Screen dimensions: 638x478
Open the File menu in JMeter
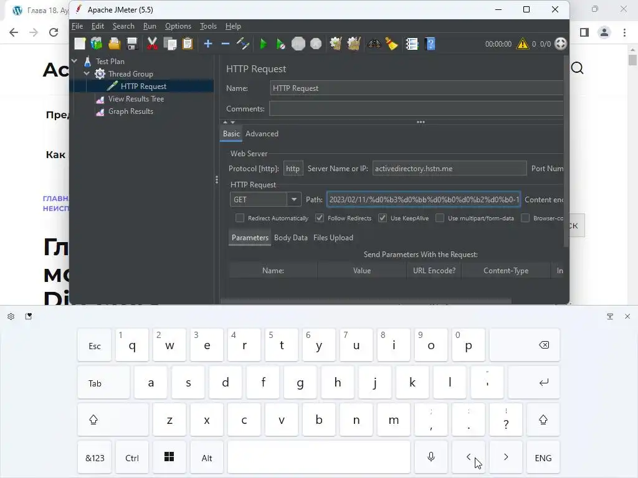point(77,26)
